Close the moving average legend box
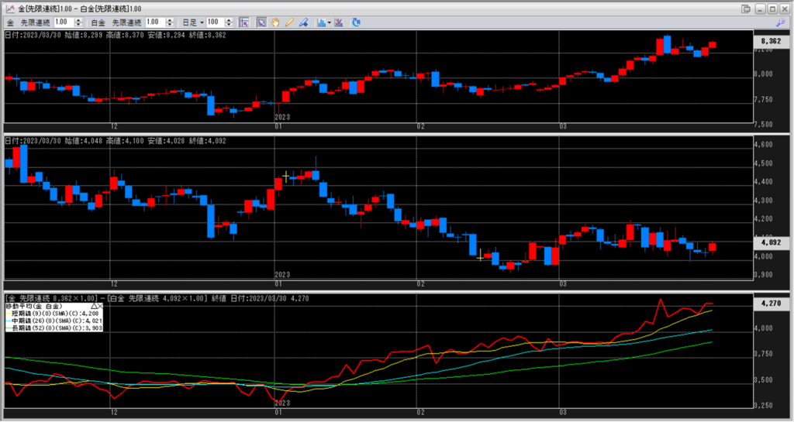 100,307
